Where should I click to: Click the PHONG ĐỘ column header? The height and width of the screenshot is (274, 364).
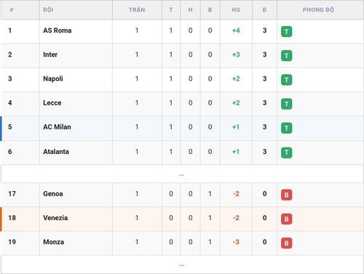point(318,9)
